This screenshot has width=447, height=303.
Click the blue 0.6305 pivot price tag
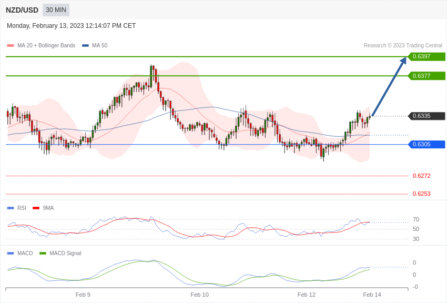(427, 144)
